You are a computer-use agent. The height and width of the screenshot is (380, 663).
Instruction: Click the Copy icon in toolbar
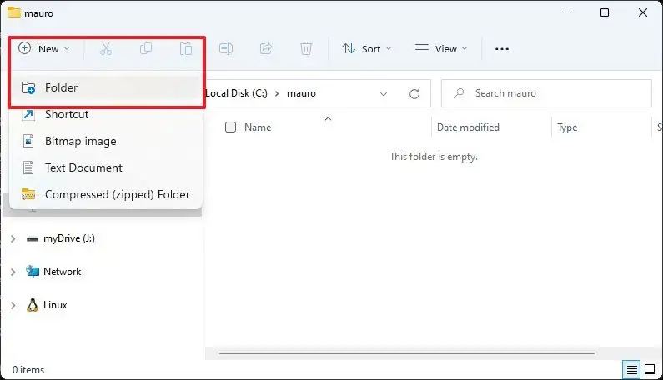pyautogui.click(x=146, y=49)
